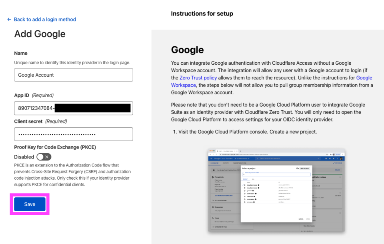Screen dimensions: 384x244
Task: Open 'Back to add a login method' link
Action: point(45,19)
